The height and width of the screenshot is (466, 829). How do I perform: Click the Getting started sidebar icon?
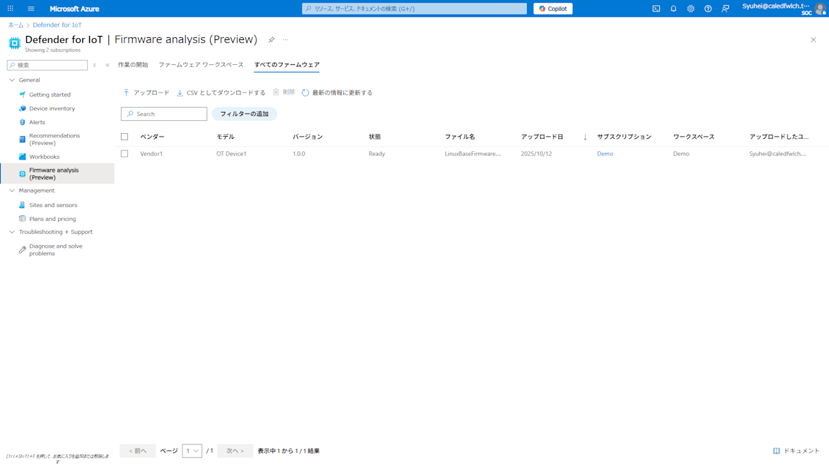pyautogui.click(x=22, y=95)
